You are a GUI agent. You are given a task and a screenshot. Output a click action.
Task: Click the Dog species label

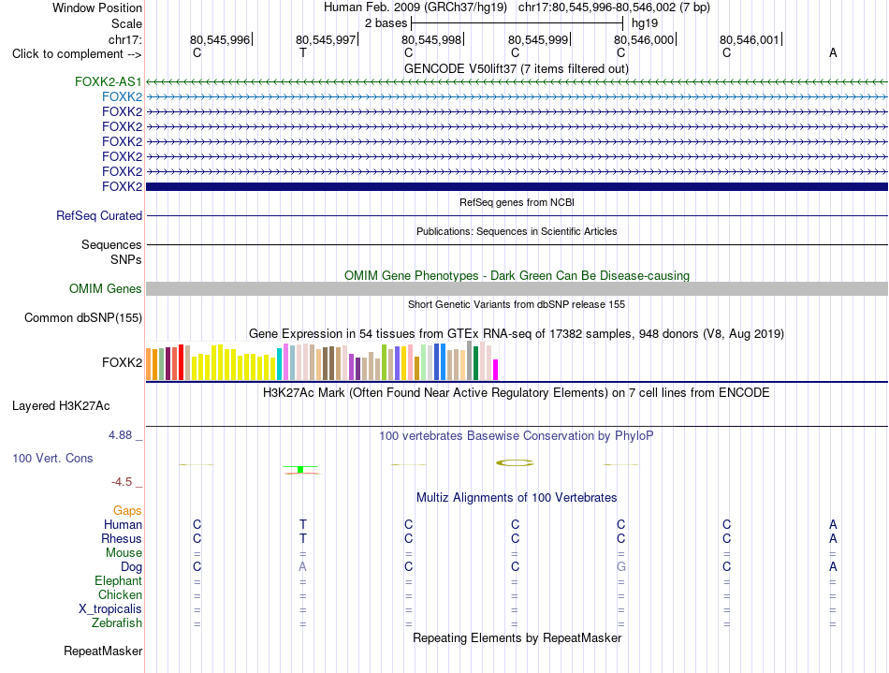pos(132,567)
